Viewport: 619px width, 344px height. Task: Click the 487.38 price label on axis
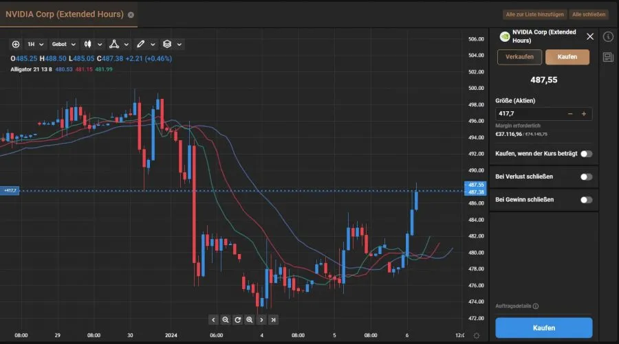point(475,192)
